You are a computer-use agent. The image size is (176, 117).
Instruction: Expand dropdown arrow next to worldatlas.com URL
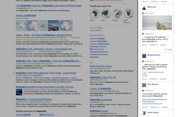54,63
